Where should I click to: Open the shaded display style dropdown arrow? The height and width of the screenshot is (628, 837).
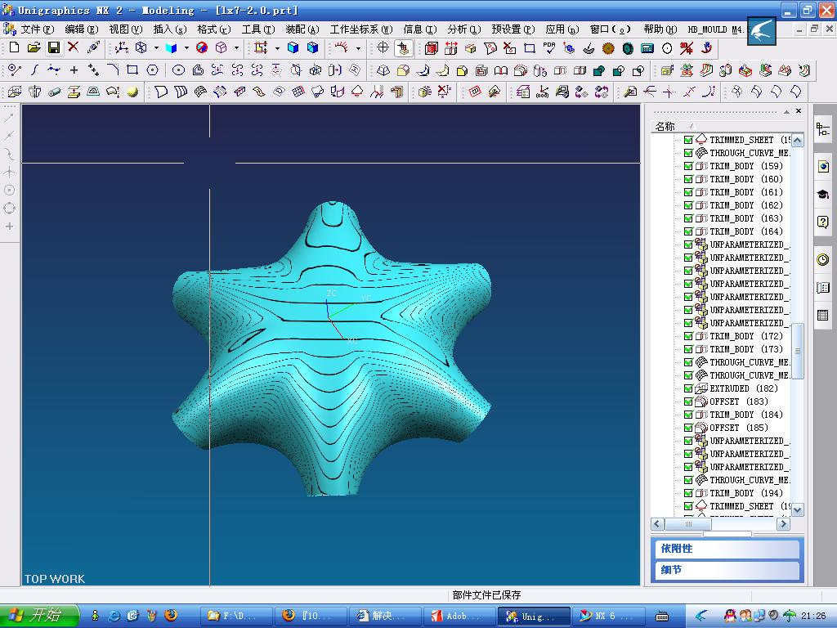coord(186,48)
